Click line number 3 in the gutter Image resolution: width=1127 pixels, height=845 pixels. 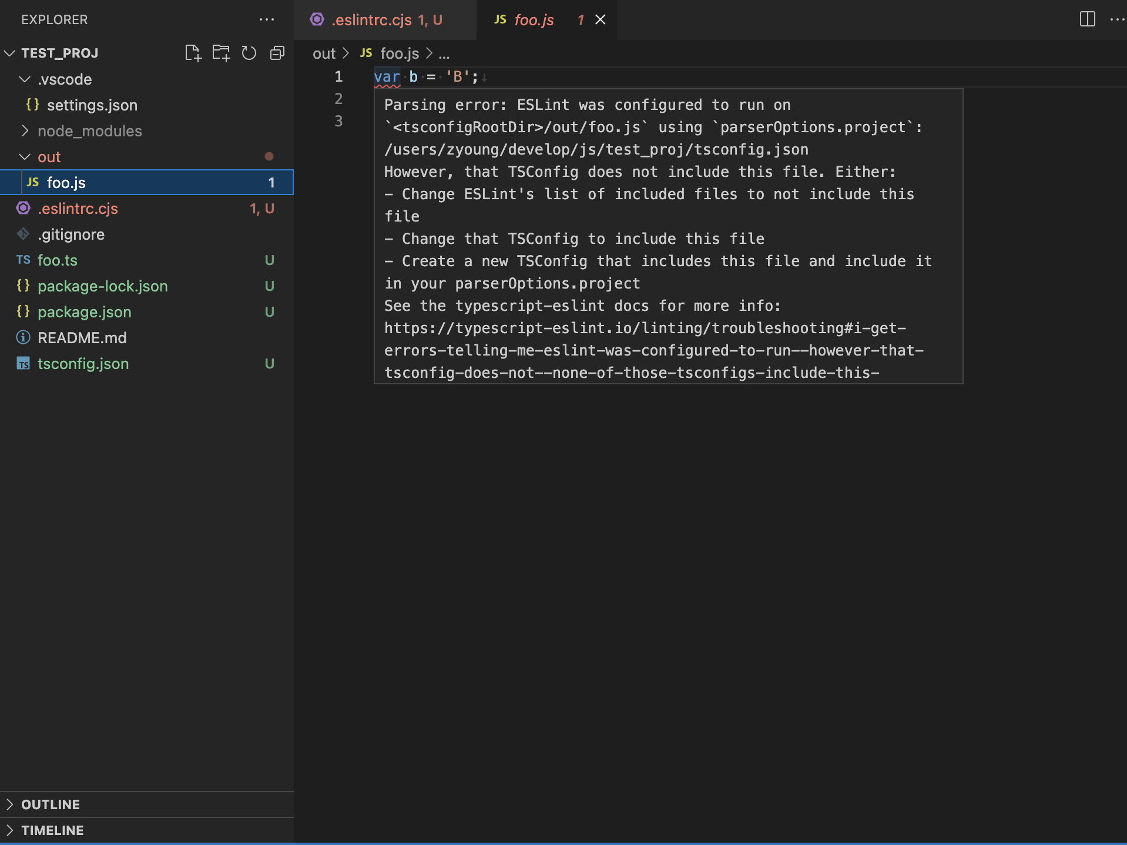pyautogui.click(x=338, y=121)
